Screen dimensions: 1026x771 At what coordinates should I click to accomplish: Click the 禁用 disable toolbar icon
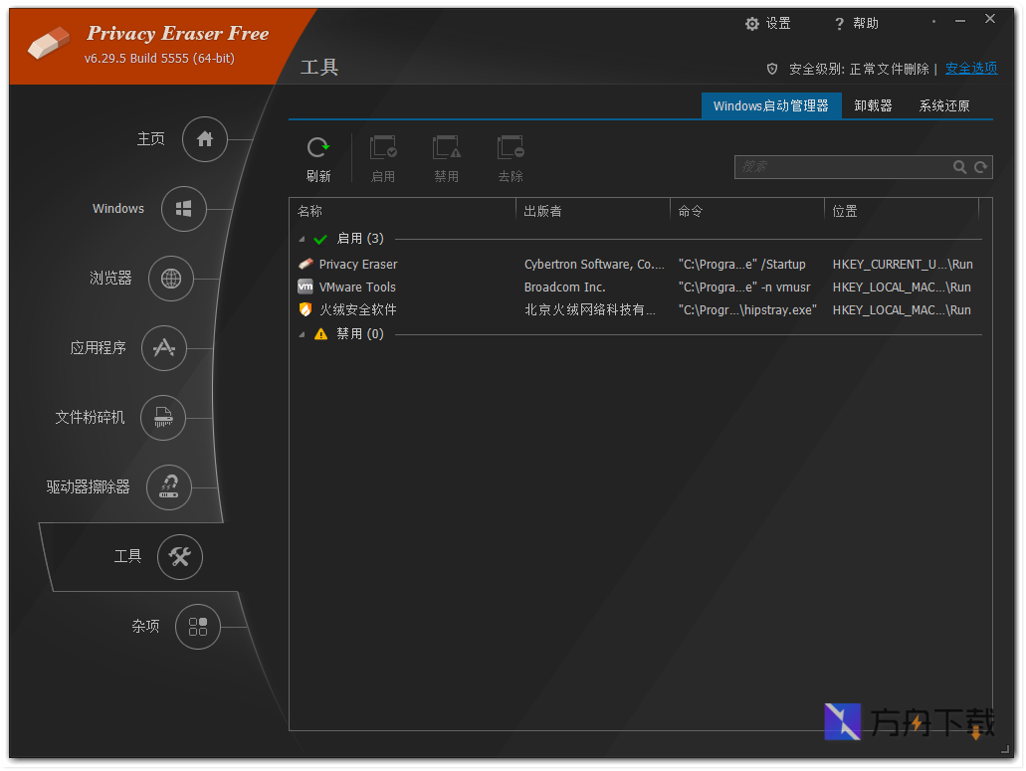click(447, 148)
